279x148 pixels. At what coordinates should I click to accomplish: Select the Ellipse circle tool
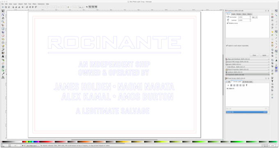pos(3,36)
